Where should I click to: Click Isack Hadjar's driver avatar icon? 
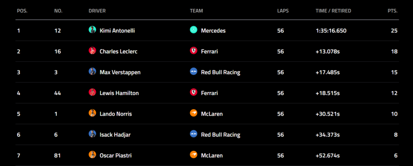tap(92, 134)
